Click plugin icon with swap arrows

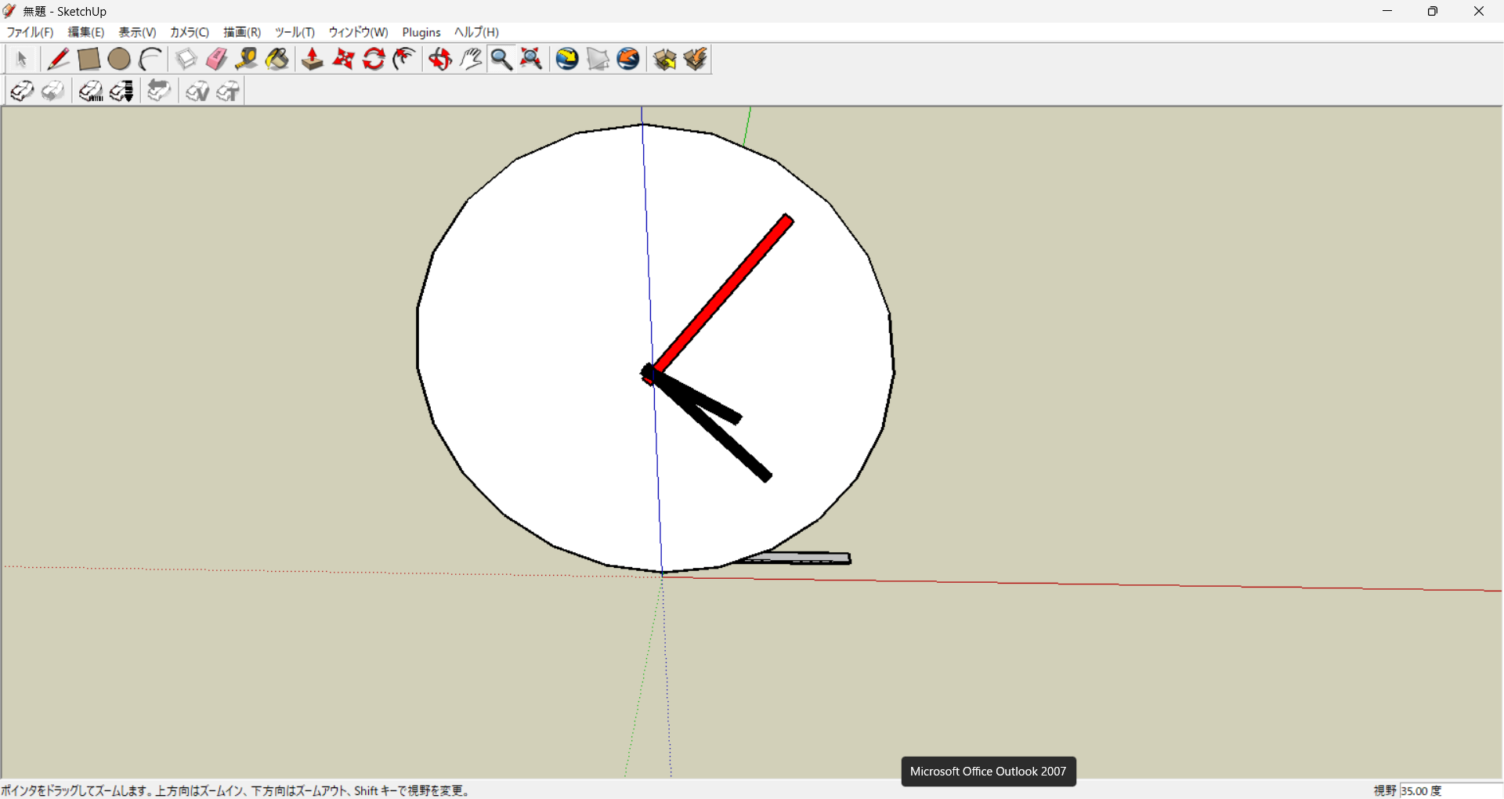pyautogui.click(x=159, y=92)
